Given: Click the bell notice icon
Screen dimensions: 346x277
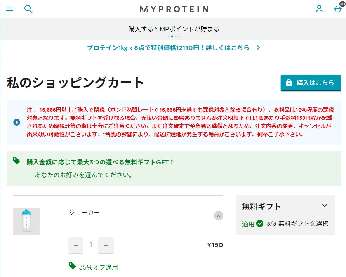Looking at the screenshot, I should pos(17,122).
